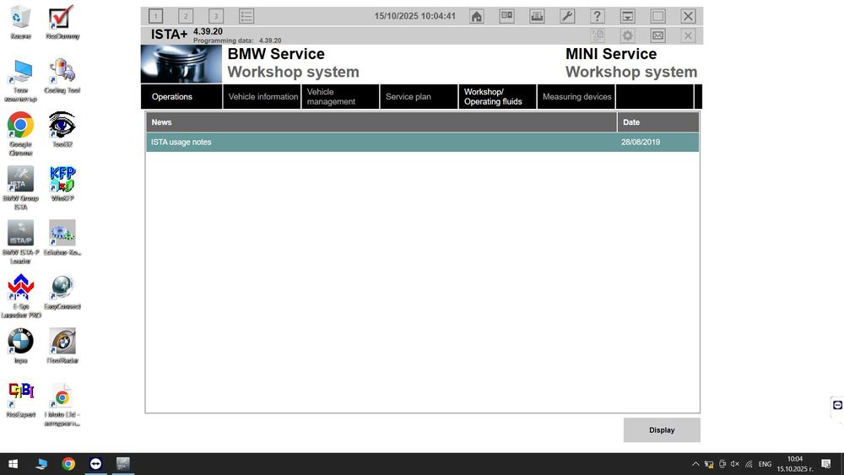Click the Display button

click(662, 429)
